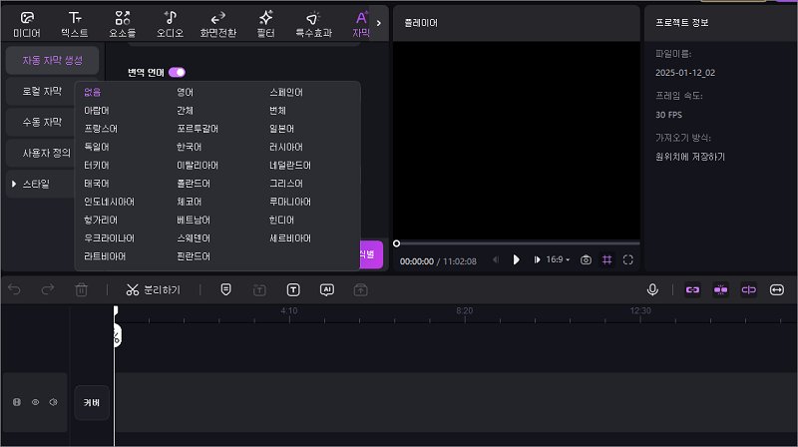Redo the last action
Screen dimensions: 798x447
pos(48,290)
